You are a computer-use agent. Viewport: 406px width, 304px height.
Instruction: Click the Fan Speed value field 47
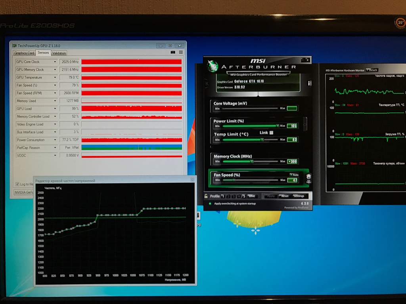(x=292, y=180)
